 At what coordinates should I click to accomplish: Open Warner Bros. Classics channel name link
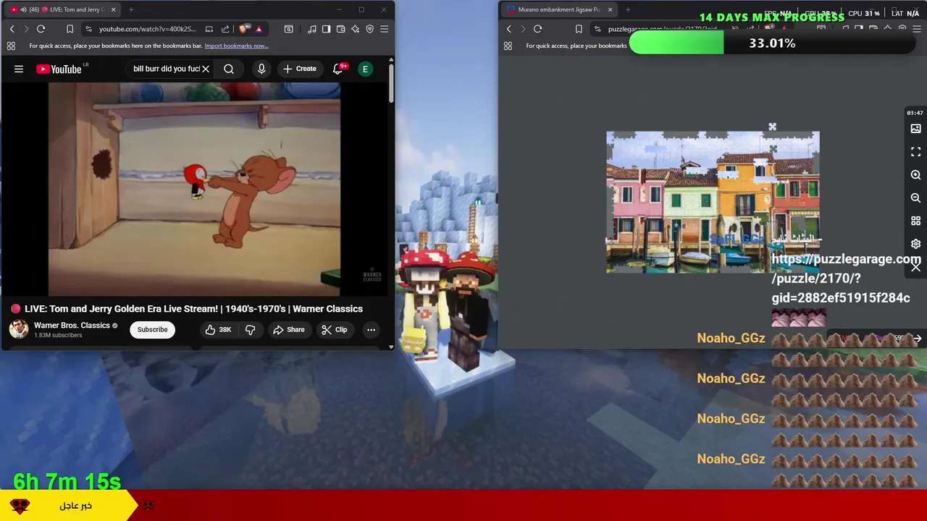coord(72,326)
